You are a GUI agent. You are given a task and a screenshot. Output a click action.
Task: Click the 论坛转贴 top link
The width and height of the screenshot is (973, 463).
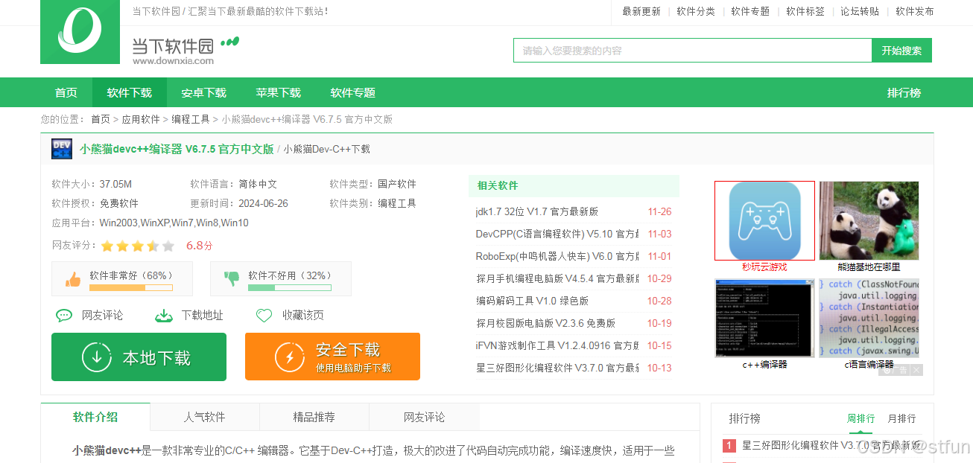(860, 11)
